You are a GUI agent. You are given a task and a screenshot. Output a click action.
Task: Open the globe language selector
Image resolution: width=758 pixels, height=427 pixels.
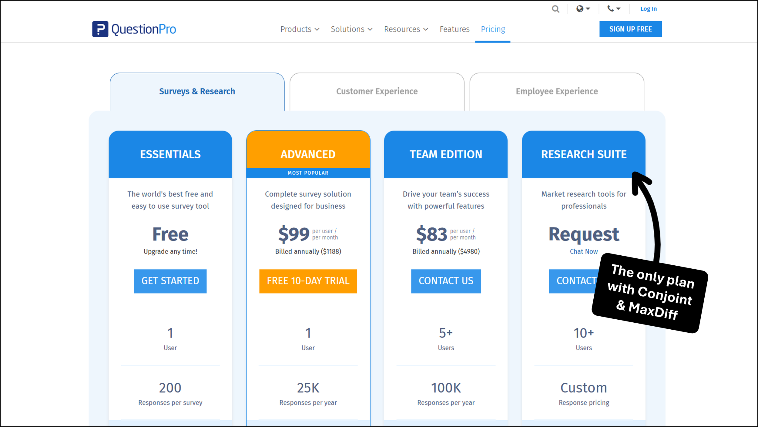(x=583, y=9)
